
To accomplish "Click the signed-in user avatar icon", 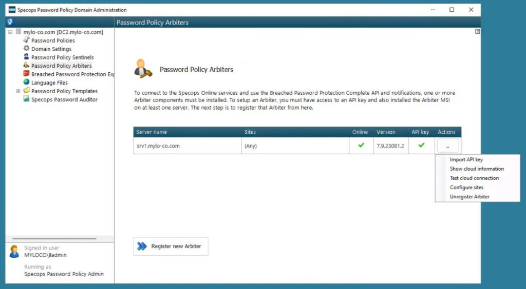I will (14, 252).
